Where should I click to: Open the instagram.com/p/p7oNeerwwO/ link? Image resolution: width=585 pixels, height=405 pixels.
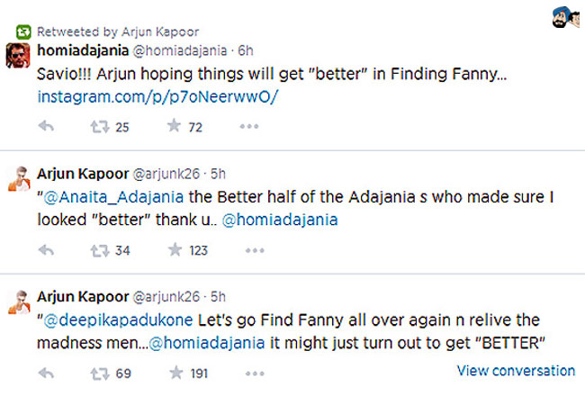click(x=154, y=96)
